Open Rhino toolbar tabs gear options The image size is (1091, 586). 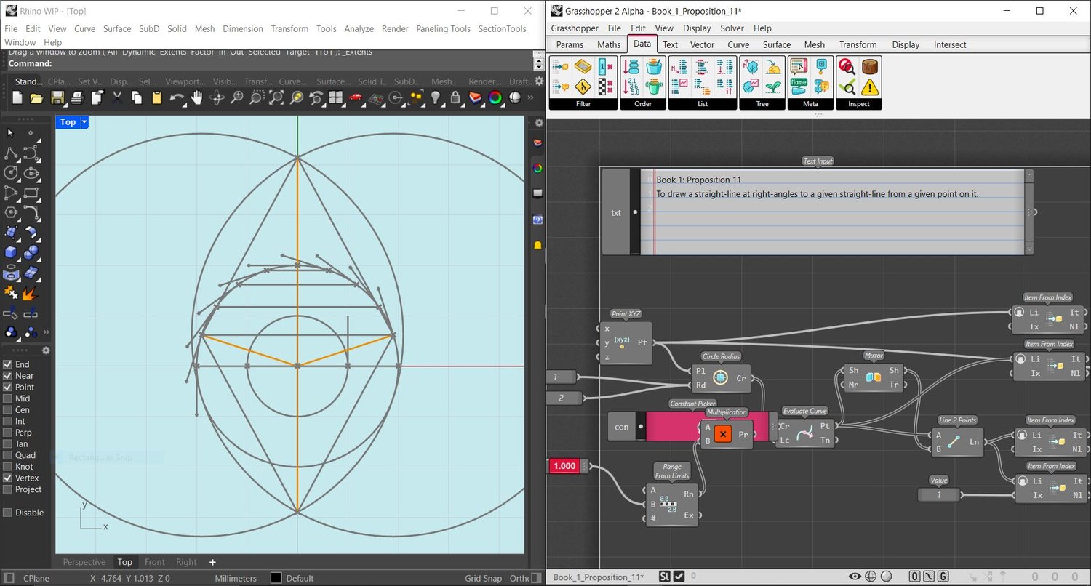(539, 81)
